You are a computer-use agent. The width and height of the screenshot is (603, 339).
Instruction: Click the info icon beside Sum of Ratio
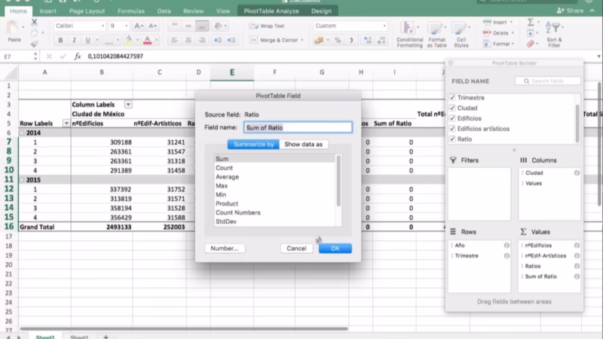[x=577, y=276]
